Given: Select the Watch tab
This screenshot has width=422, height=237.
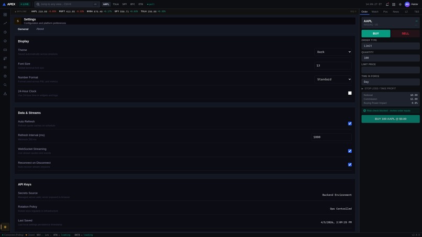Looking at the screenshot, I should click(x=375, y=12).
